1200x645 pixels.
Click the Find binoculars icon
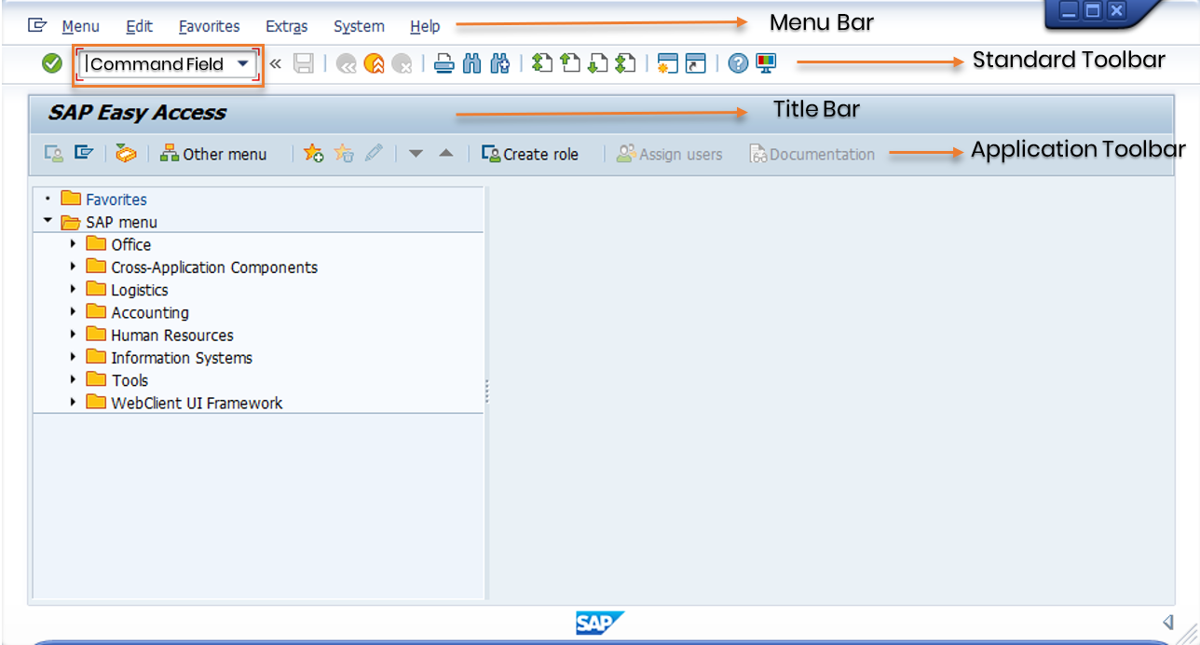tap(472, 63)
